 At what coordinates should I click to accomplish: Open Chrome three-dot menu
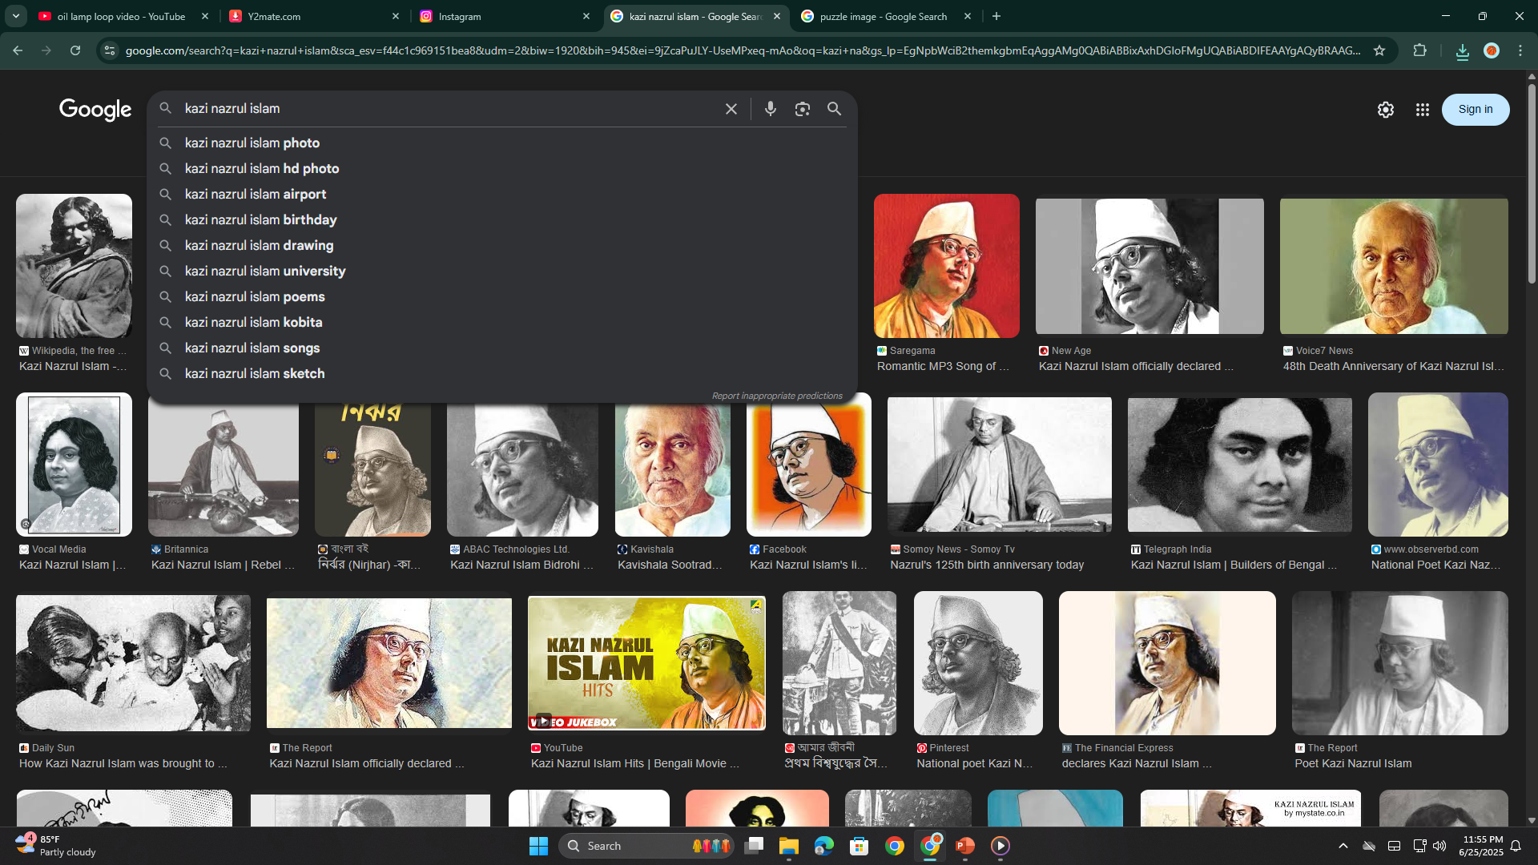coord(1520,50)
